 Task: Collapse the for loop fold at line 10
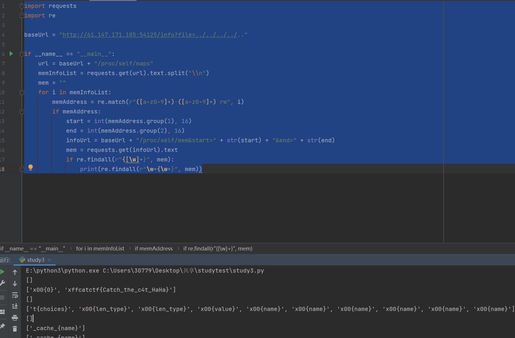coord(22,92)
